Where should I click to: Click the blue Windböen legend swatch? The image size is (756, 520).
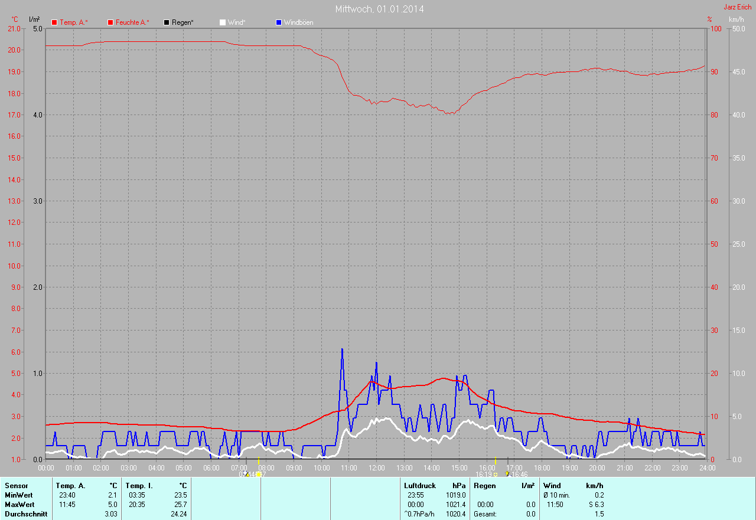coord(279,22)
